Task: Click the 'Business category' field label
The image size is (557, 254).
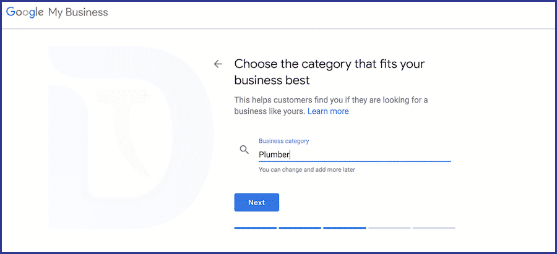Action: [x=284, y=141]
